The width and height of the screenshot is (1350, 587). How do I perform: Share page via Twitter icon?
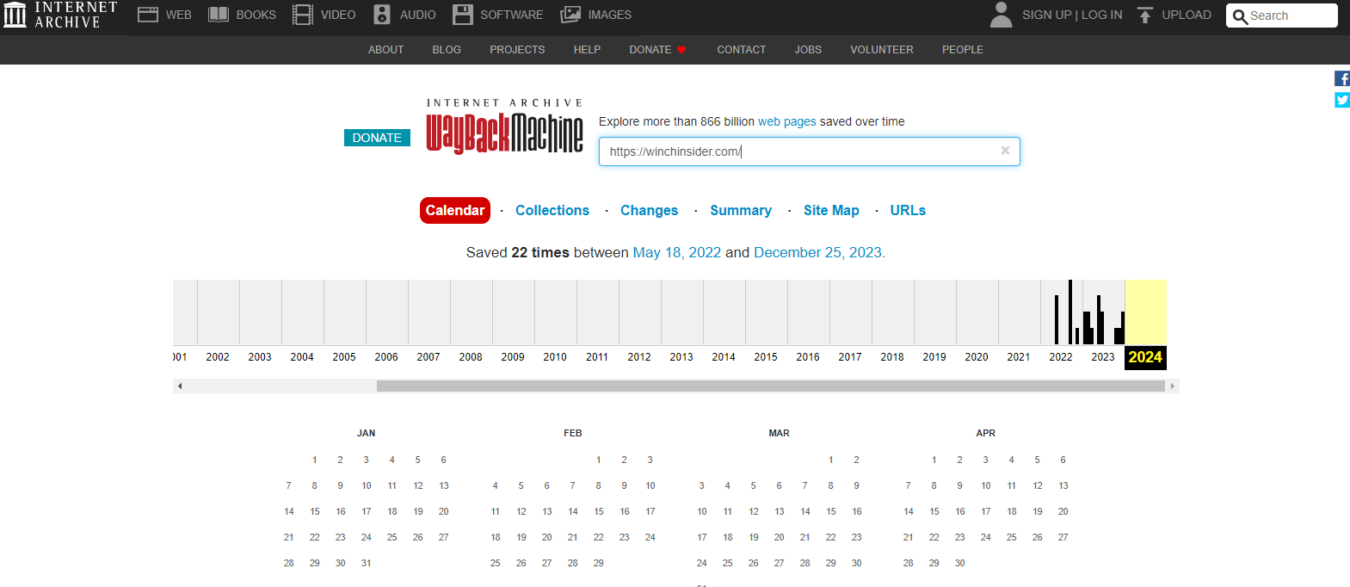[1341, 100]
